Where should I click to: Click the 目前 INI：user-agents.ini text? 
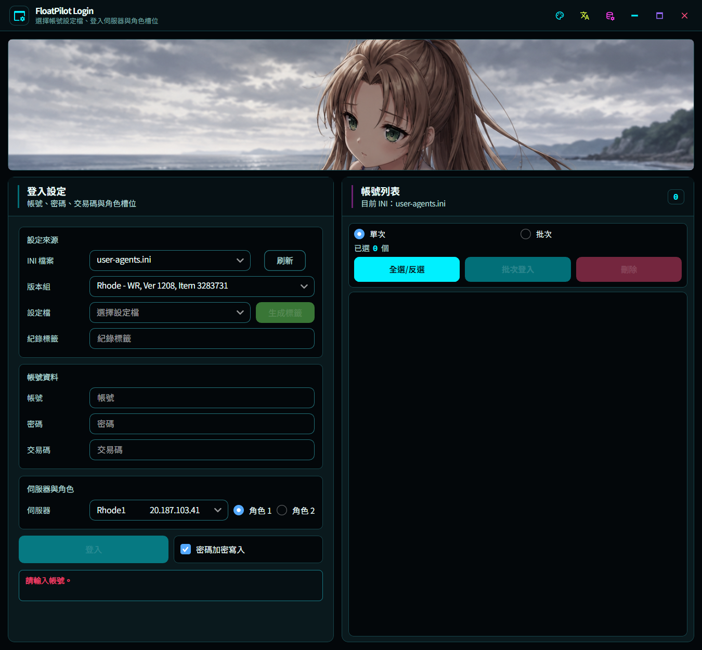click(x=404, y=204)
